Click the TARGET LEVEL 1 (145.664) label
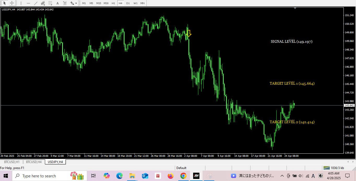 292,83
